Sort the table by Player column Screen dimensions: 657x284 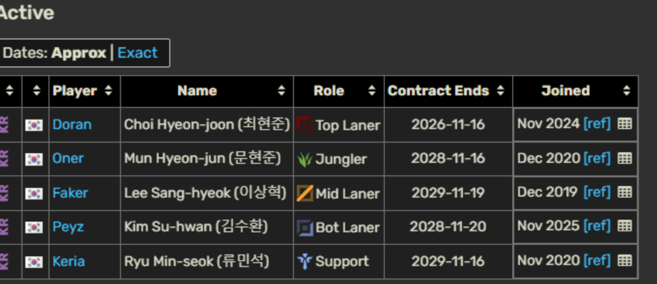pyautogui.click(x=108, y=91)
